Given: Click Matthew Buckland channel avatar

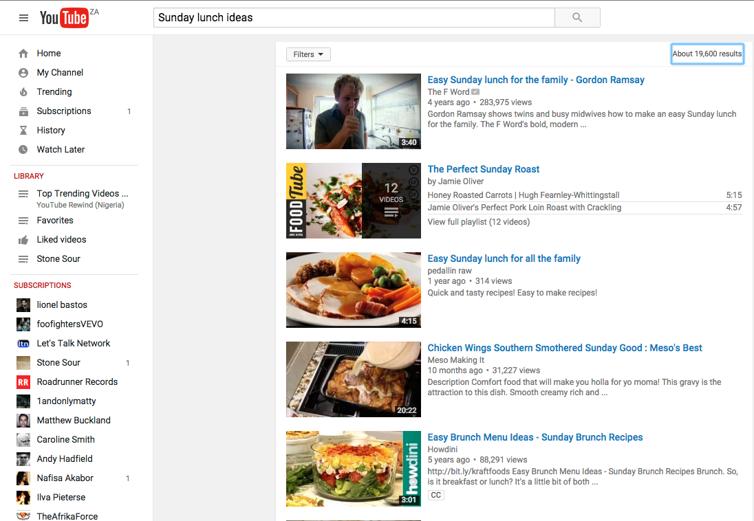Looking at the screenshot, I should coord(23,420).
